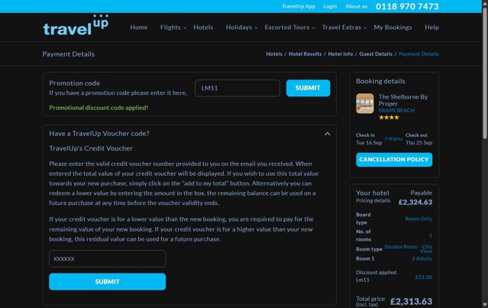Go to Hotel Info breadcrumb
Viewport: 488px width, 308px height.
click(x=340, y=53)
